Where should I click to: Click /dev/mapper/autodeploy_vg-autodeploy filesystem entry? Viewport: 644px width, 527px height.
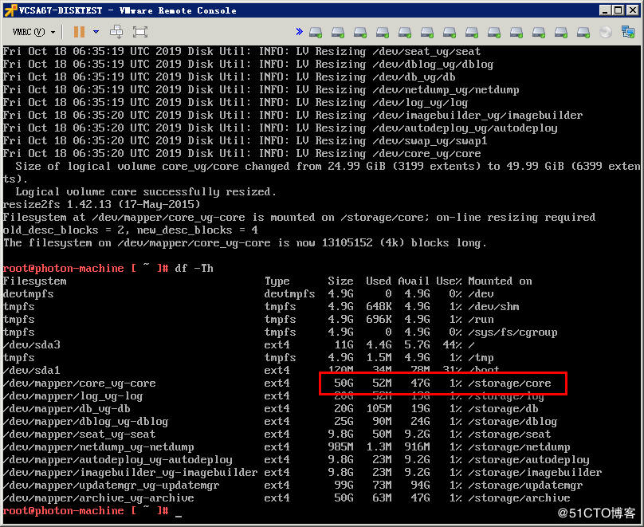117,460
